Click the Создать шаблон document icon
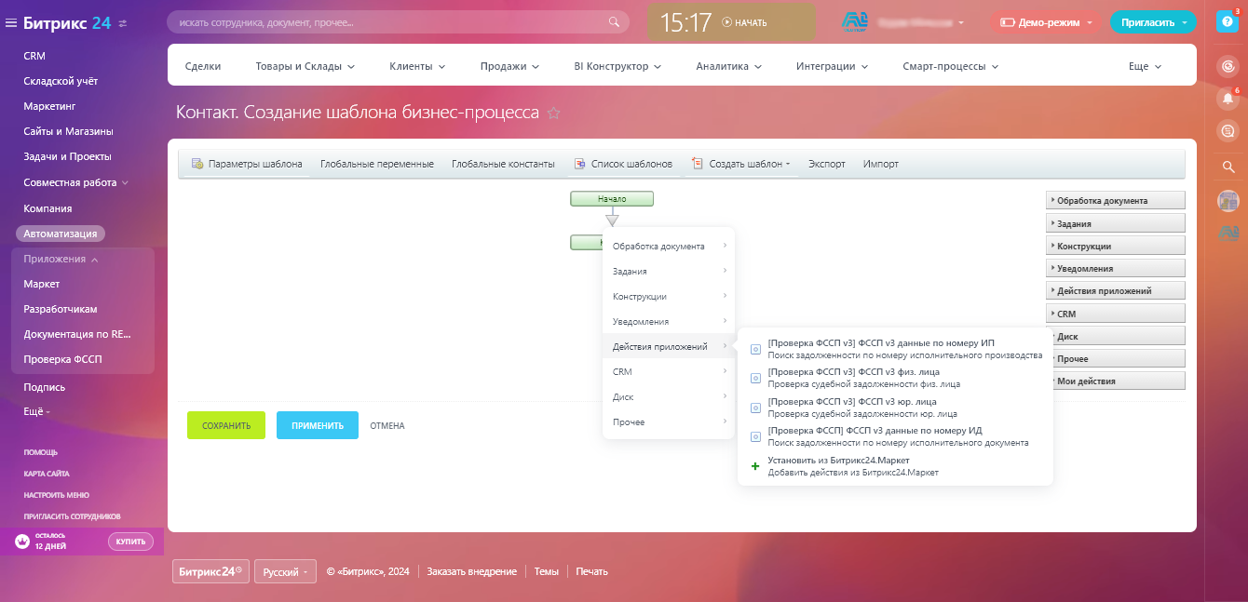 pos(697,164)
